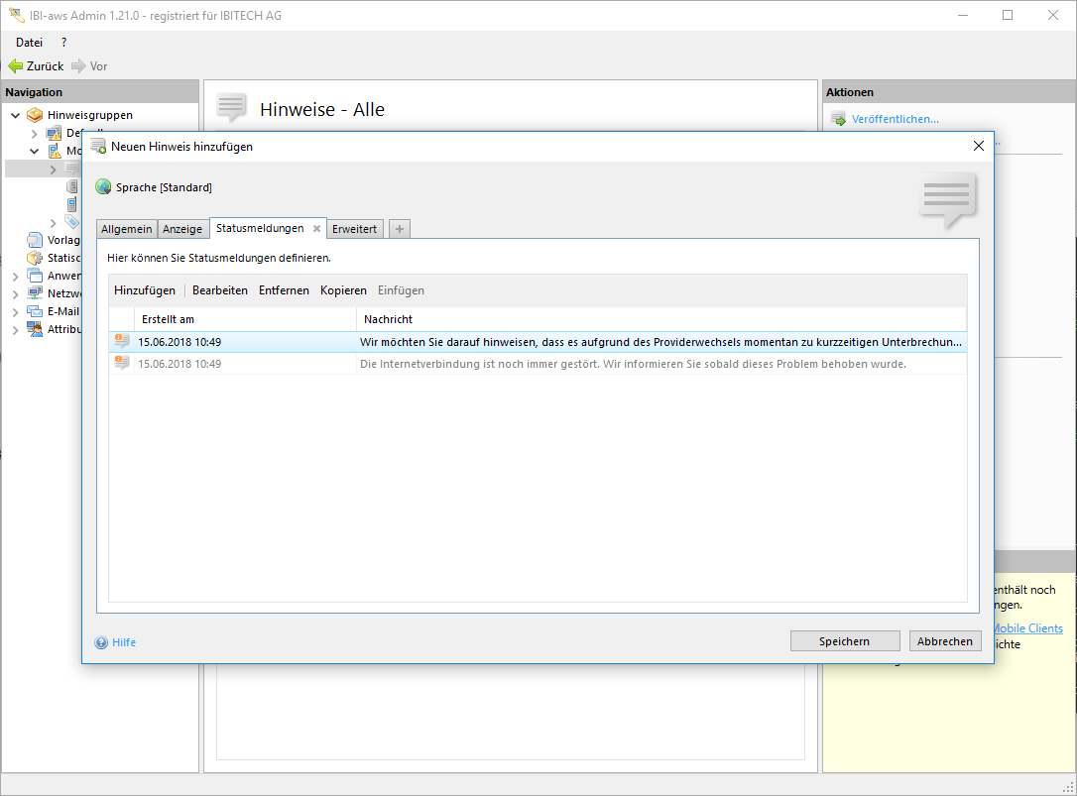
Task: Click the second status message row icon
Action: coord(122,364)
